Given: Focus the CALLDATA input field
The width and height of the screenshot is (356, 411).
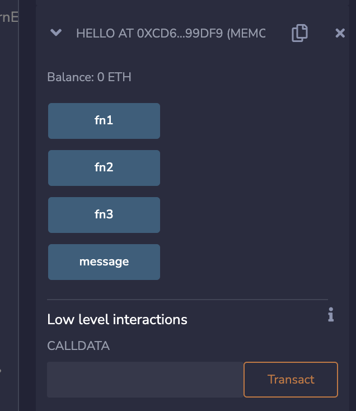Looking at the screenshot, I should click(146, 380).
